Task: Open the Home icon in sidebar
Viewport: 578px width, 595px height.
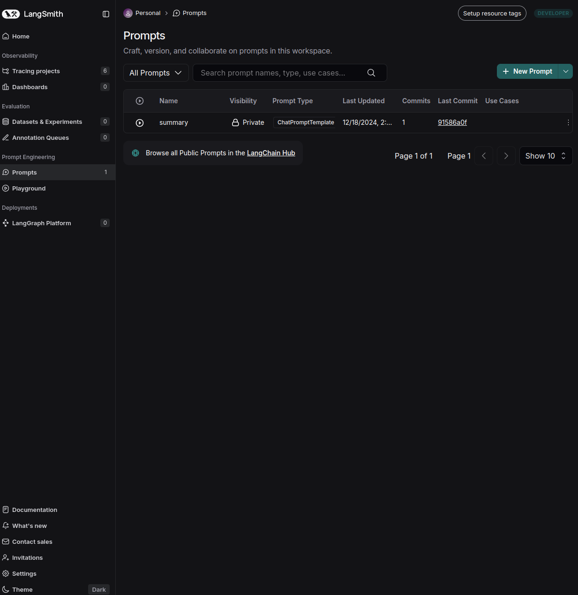Action: [x=6, y=36]
